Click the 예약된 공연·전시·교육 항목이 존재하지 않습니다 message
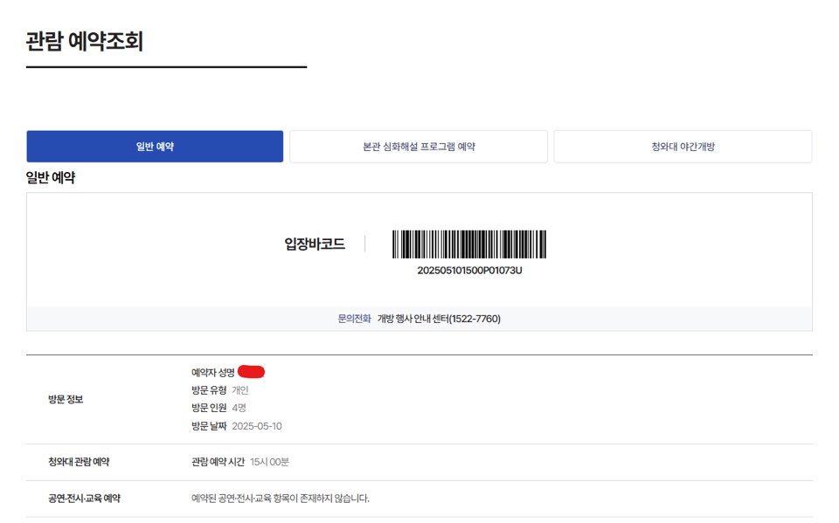 pos(280,498)
